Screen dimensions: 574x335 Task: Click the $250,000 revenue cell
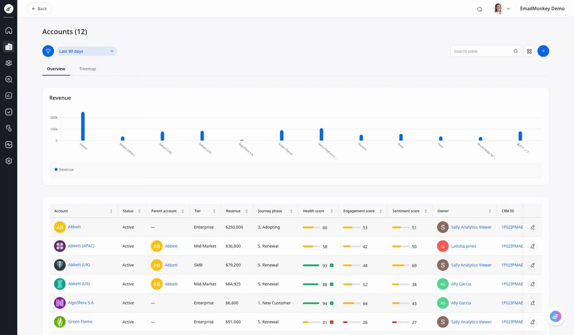point(235,227)
